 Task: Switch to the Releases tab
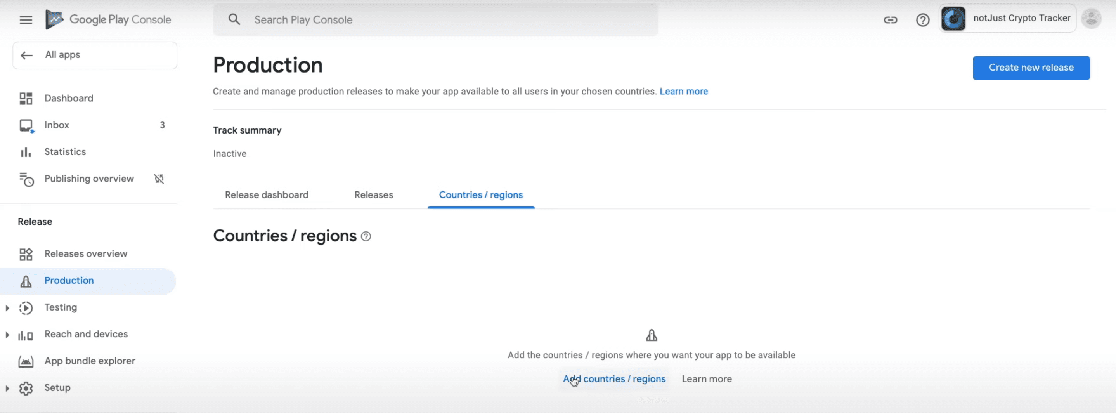[x=373, y=195]
